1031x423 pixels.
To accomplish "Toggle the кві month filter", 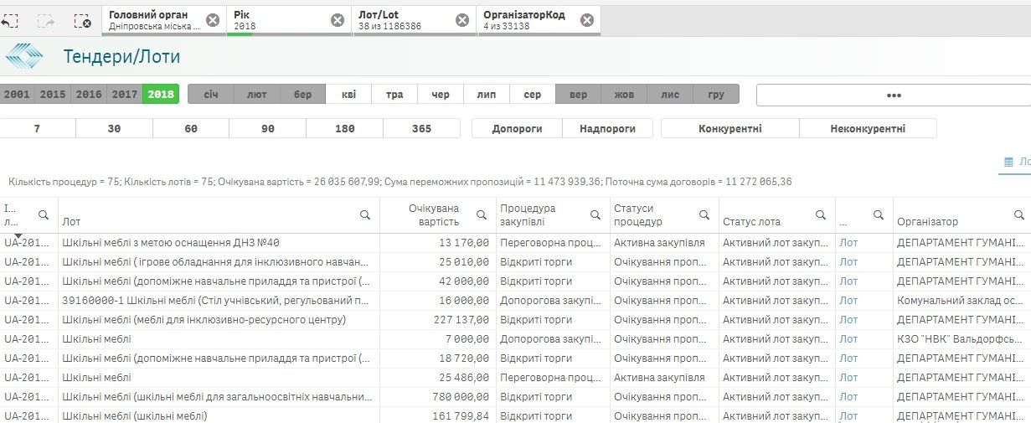I will [348, 95].
